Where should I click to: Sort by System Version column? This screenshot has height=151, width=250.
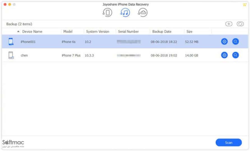click(98, 32)
